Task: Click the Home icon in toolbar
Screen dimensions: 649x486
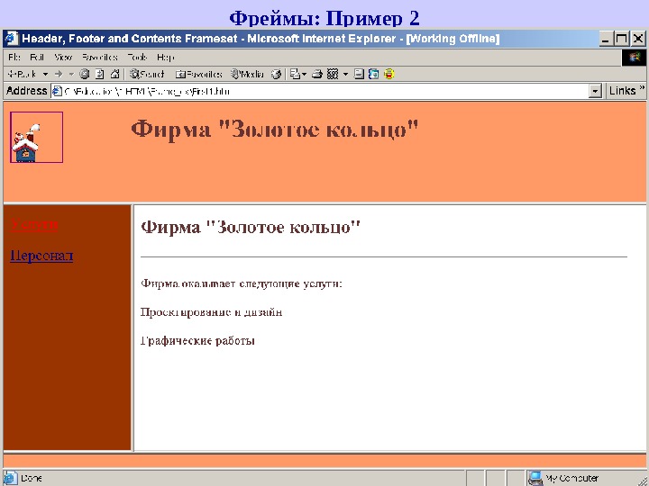Action: 114,74
